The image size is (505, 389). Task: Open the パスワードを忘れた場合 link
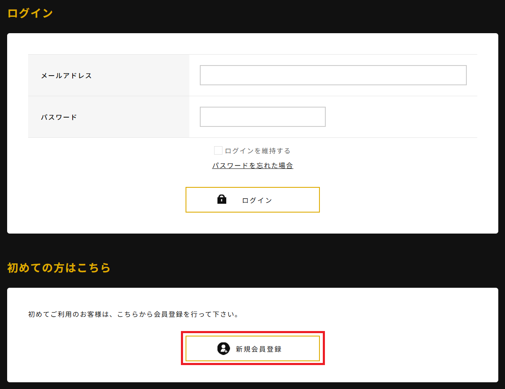[252, 166]
